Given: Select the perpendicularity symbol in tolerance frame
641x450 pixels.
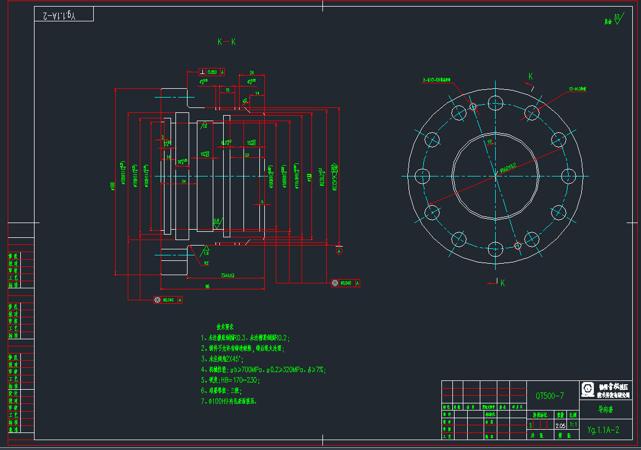Looking at the screenshot, I should 202,72.
